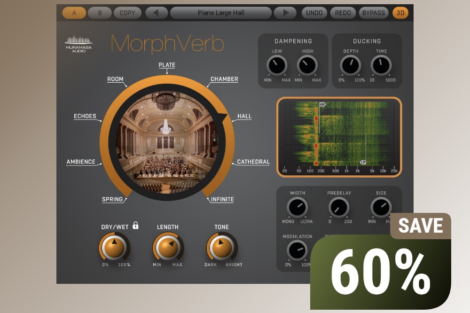Click the SIZE knob
The image size is (470, 313).
coord(381,207)
